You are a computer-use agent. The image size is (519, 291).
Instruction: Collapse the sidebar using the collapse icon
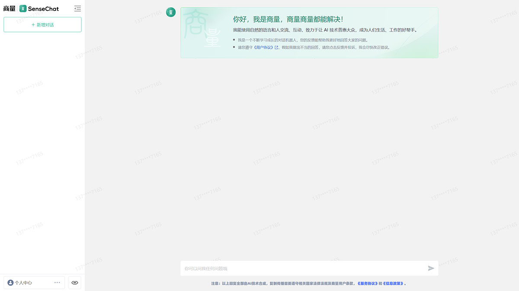pos(77,8)
